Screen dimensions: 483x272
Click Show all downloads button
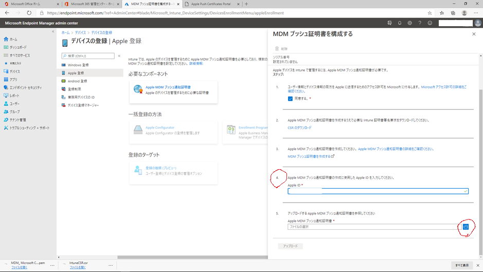[462, 265]
